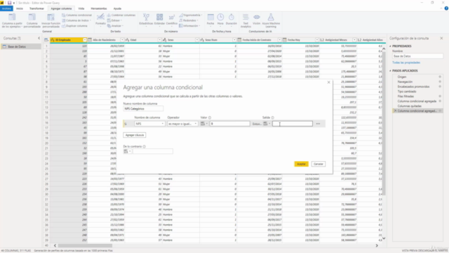Open the Valor data type selector
Screen dimensions: 449x253
point(204,124)
